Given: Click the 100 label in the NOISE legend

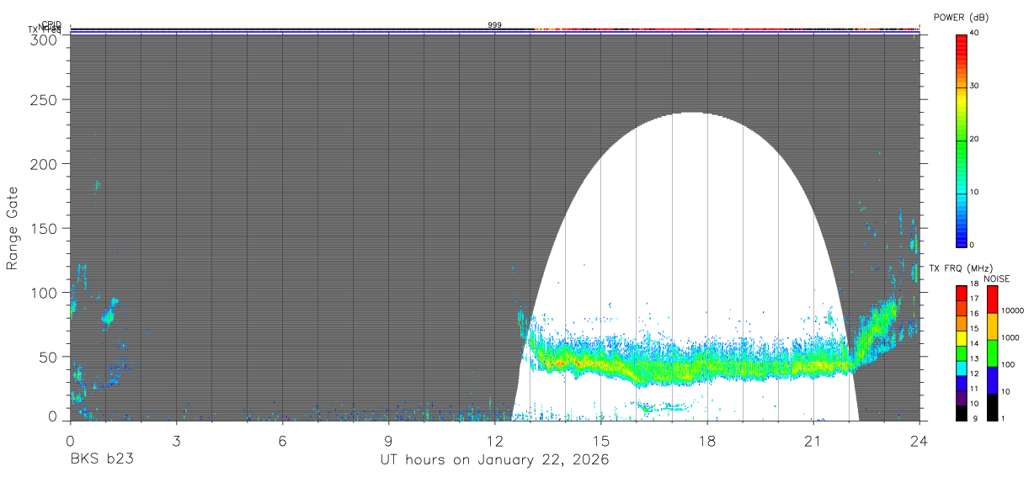Looking at the screenshot, I should coord(1010,364).
